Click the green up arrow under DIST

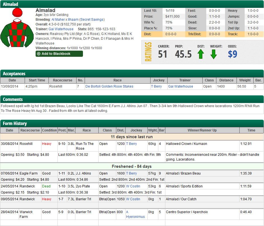201,54
